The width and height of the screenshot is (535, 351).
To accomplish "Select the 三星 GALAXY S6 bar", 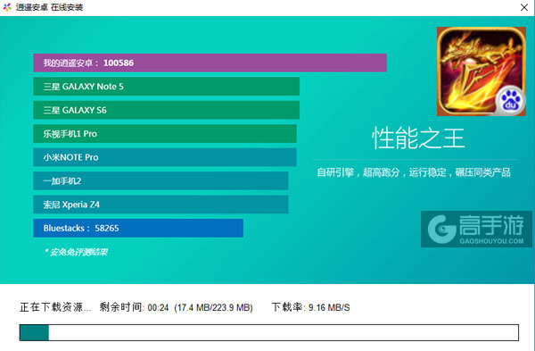I will coord(167,110).
